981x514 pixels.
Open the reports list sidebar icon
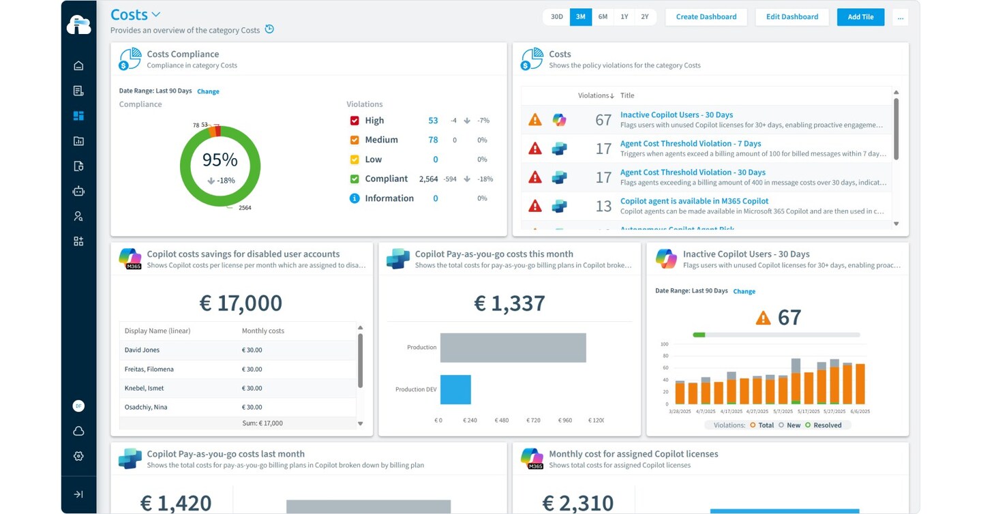pyautogui.click(x=78, y=91)
